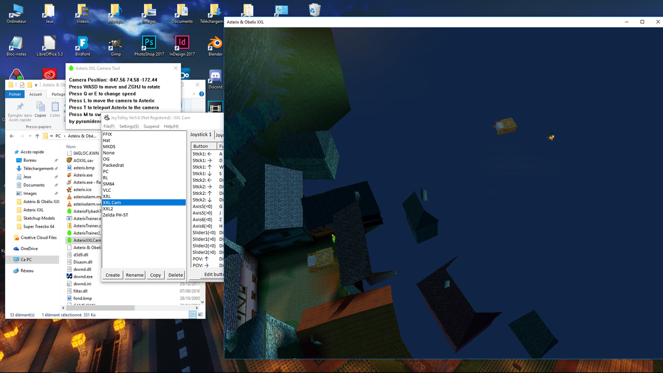Select the SM64 profile in JoyToKey
Viewport: 663px width, 373px height.
tap(143, 184)
